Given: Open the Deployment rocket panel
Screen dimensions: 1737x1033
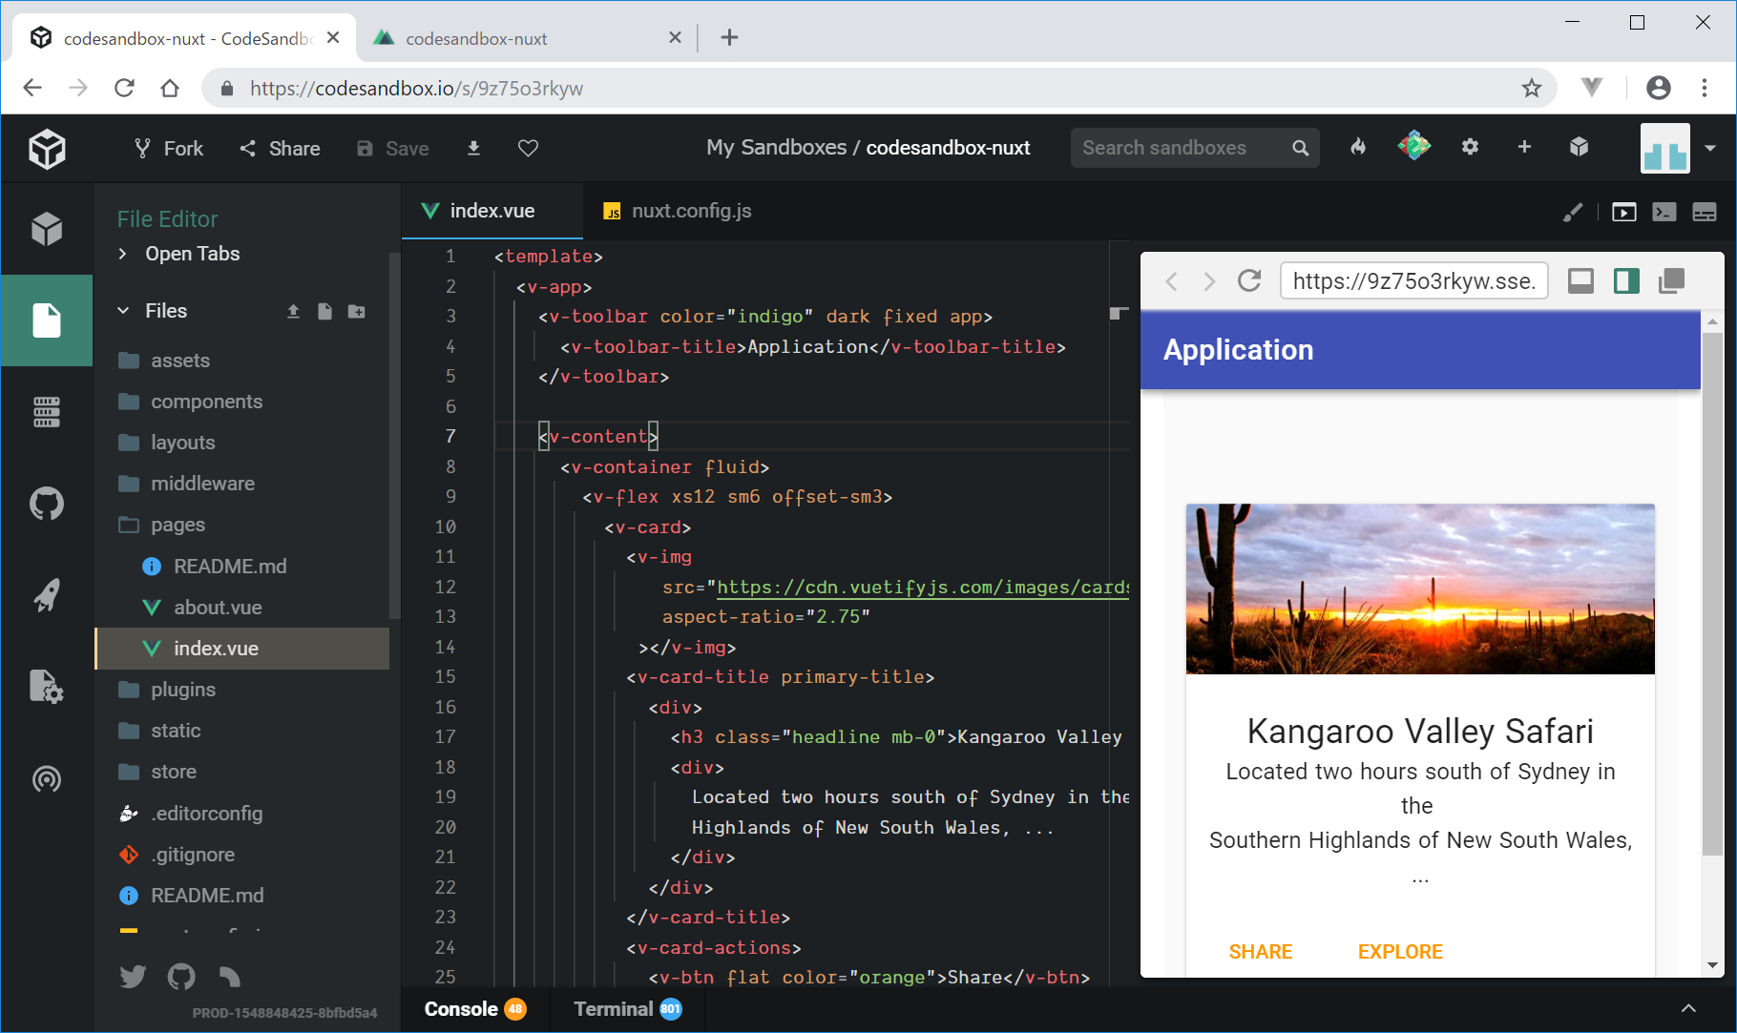Looking at the screenshot, I should pos(46,595).
